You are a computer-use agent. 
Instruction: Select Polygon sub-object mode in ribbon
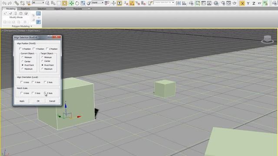pyautogui.click(x=21, y=13)
